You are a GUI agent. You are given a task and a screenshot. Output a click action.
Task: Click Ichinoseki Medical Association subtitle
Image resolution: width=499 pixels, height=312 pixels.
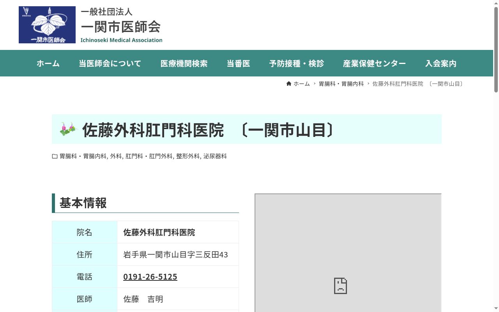pos(121,40)
